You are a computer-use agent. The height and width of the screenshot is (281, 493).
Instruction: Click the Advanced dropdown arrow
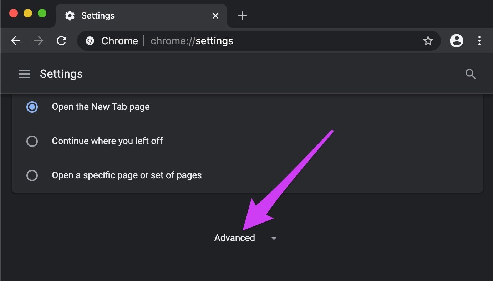(274, 238)
